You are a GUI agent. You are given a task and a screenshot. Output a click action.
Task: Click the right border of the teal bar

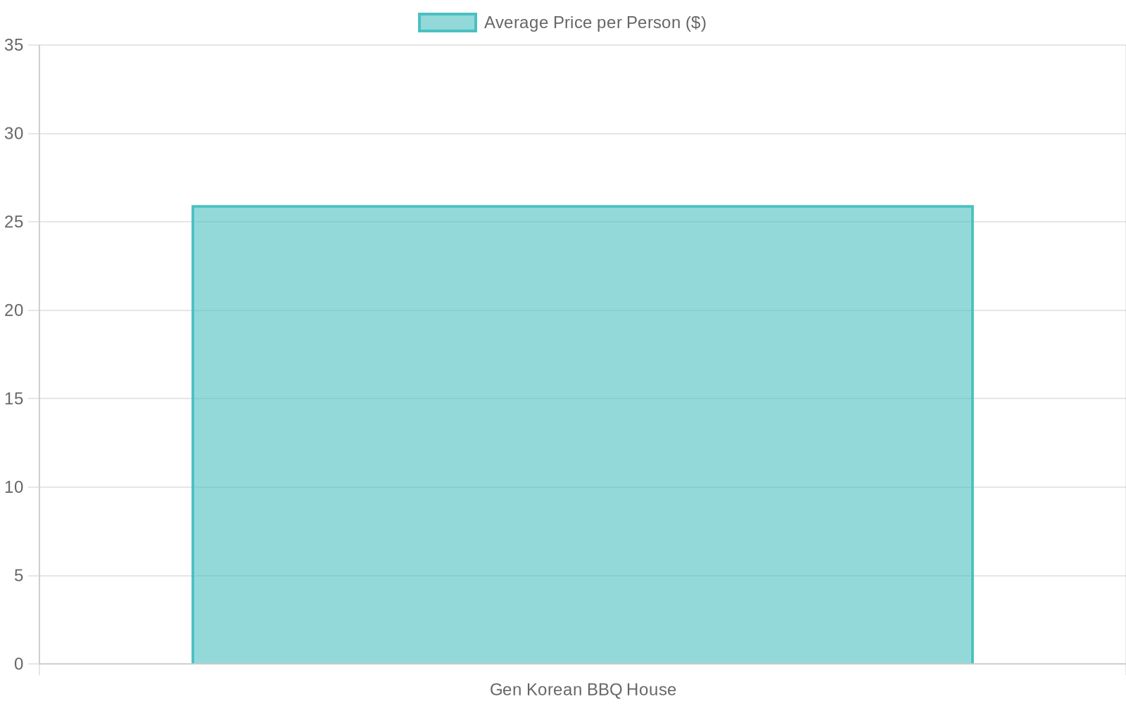pos(973,435)
